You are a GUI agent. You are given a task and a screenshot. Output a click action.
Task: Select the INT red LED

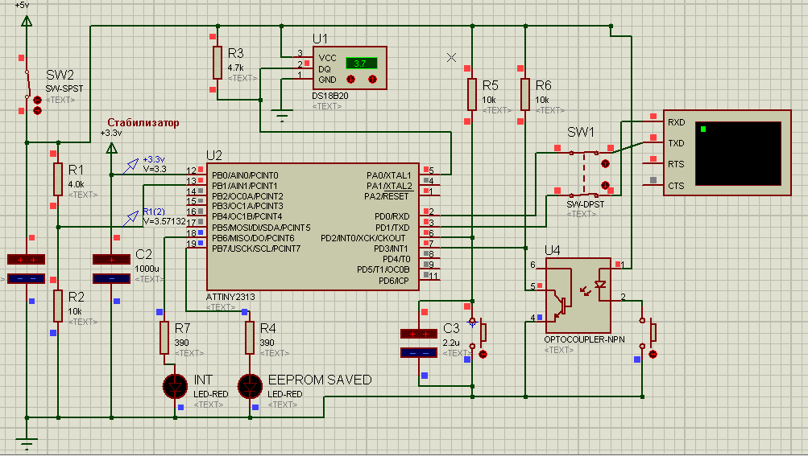(175, 386)
